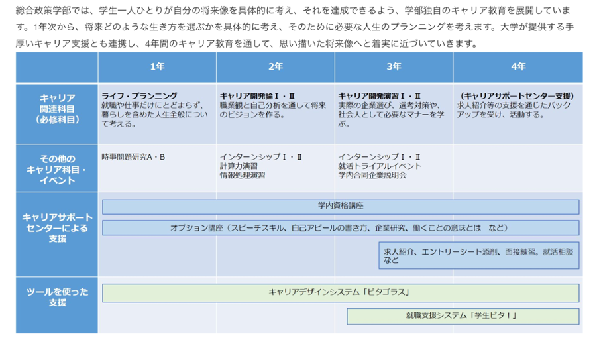The height and width of the screenshot is (342, 599).
Task: Click the キャリアデザインシステム「ピタゴラス」 bar
Action: point(341,292)
